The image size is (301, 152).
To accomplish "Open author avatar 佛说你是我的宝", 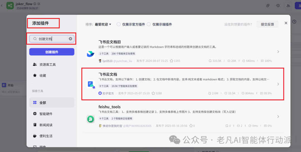I will [100, 126].
